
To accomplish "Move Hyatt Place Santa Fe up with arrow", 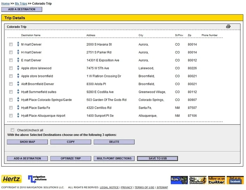I will [x=18, y=106].
